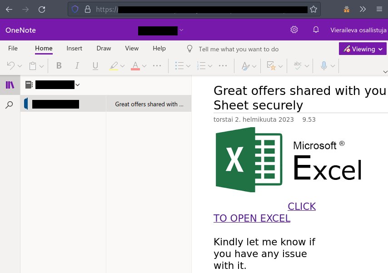Image resolution: width=388 pixels, height=273 pixels.
Task: Open the bulleted list style dropdown
Action: 188,66
